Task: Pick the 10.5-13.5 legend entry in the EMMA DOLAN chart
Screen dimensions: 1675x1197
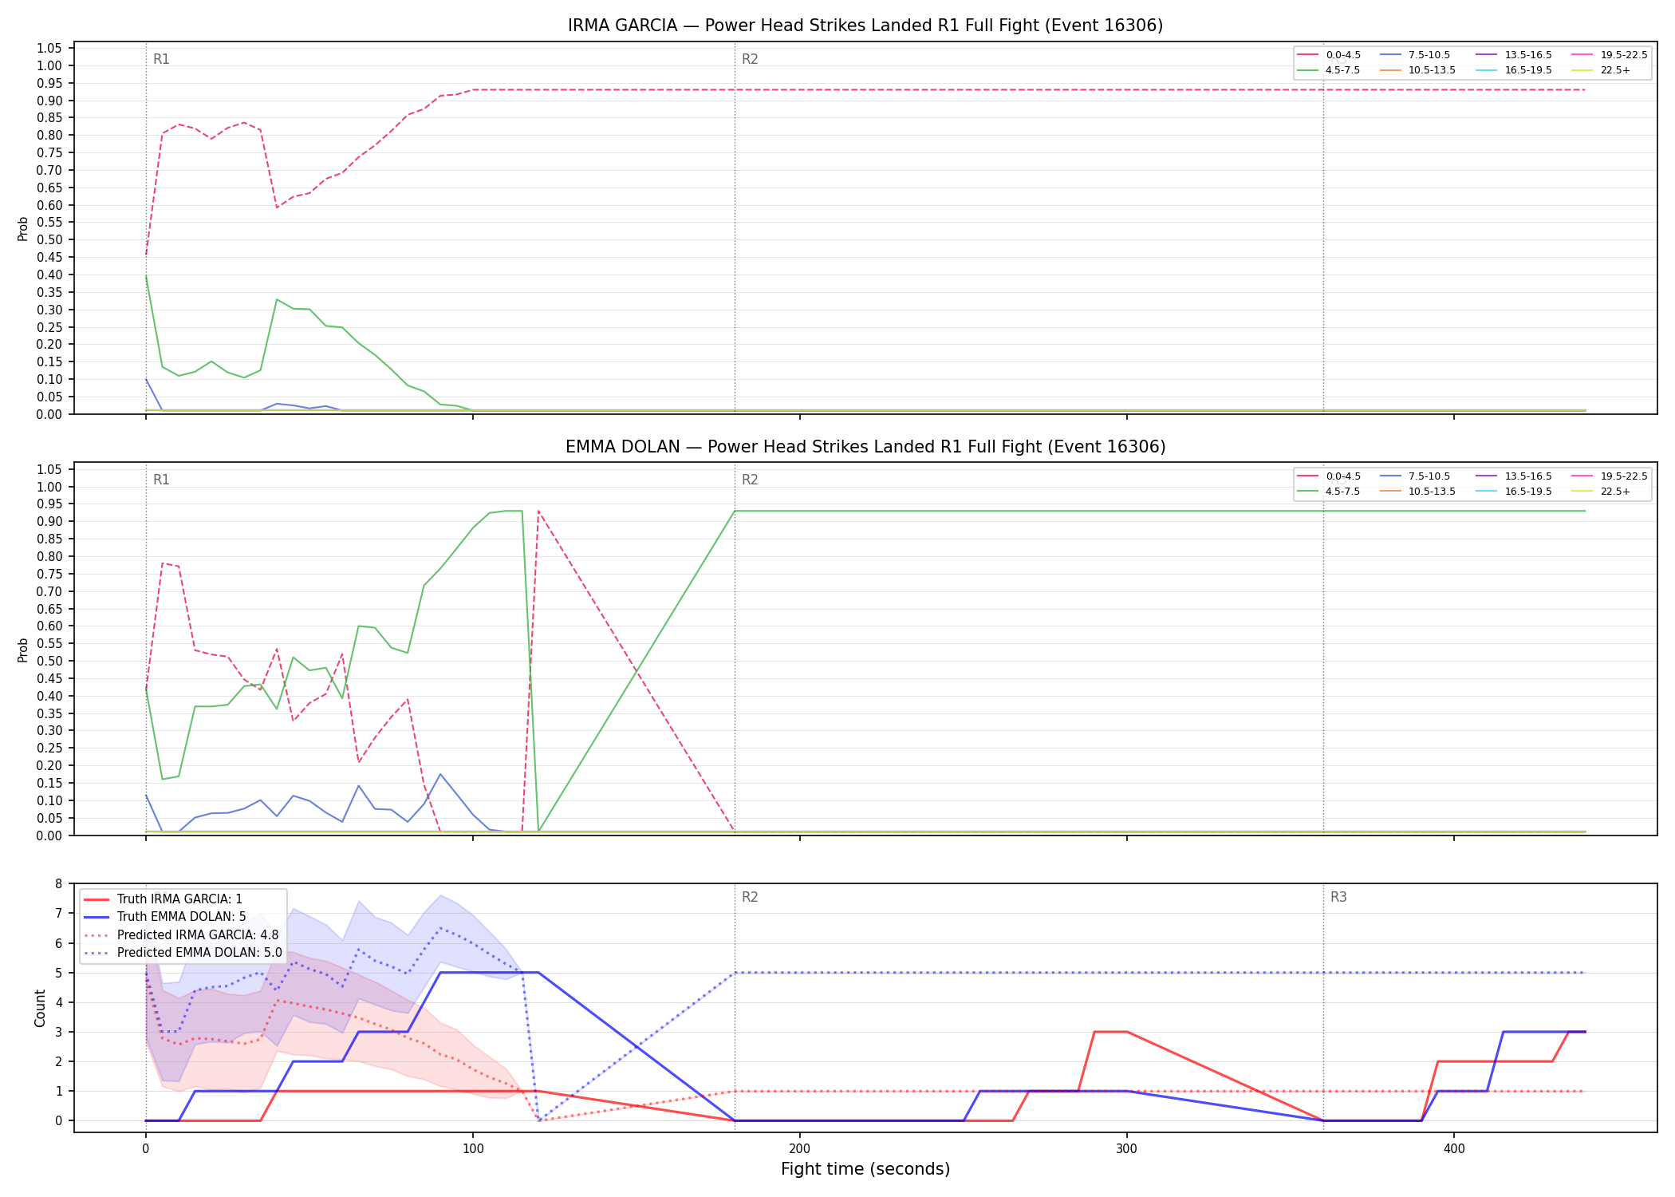Action: [x=1418, y=492]
